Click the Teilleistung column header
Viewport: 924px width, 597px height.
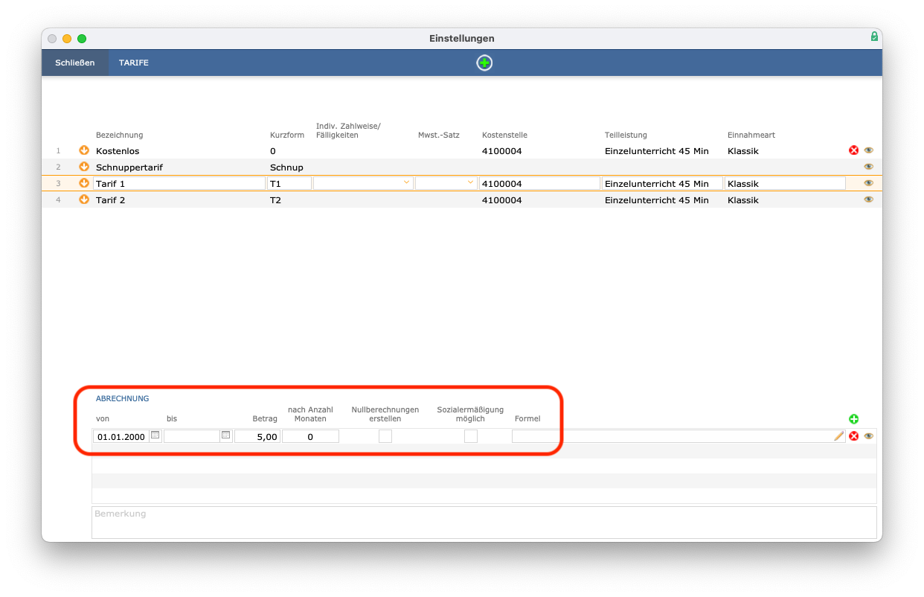coord(626,135)
